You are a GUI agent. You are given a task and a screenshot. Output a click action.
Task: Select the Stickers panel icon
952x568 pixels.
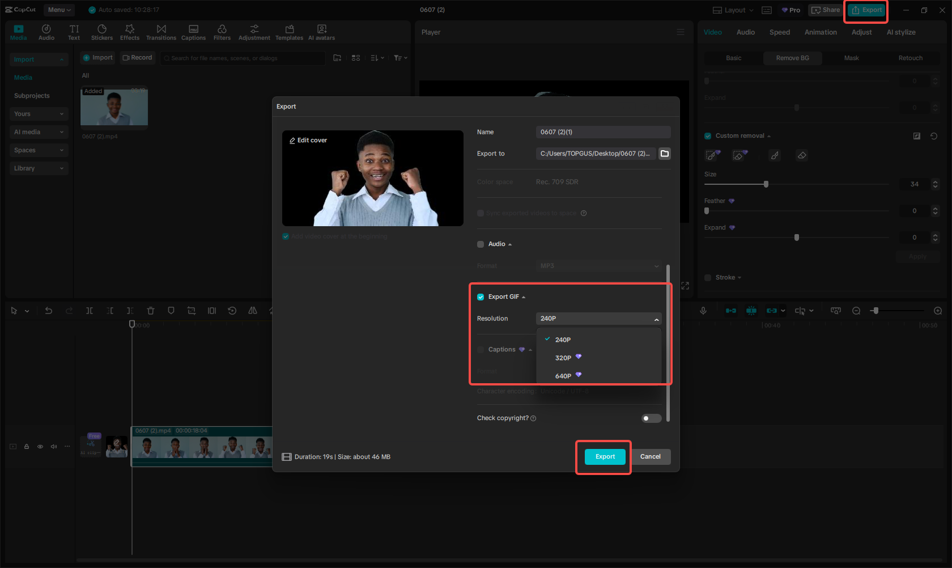tap(102, 31)
